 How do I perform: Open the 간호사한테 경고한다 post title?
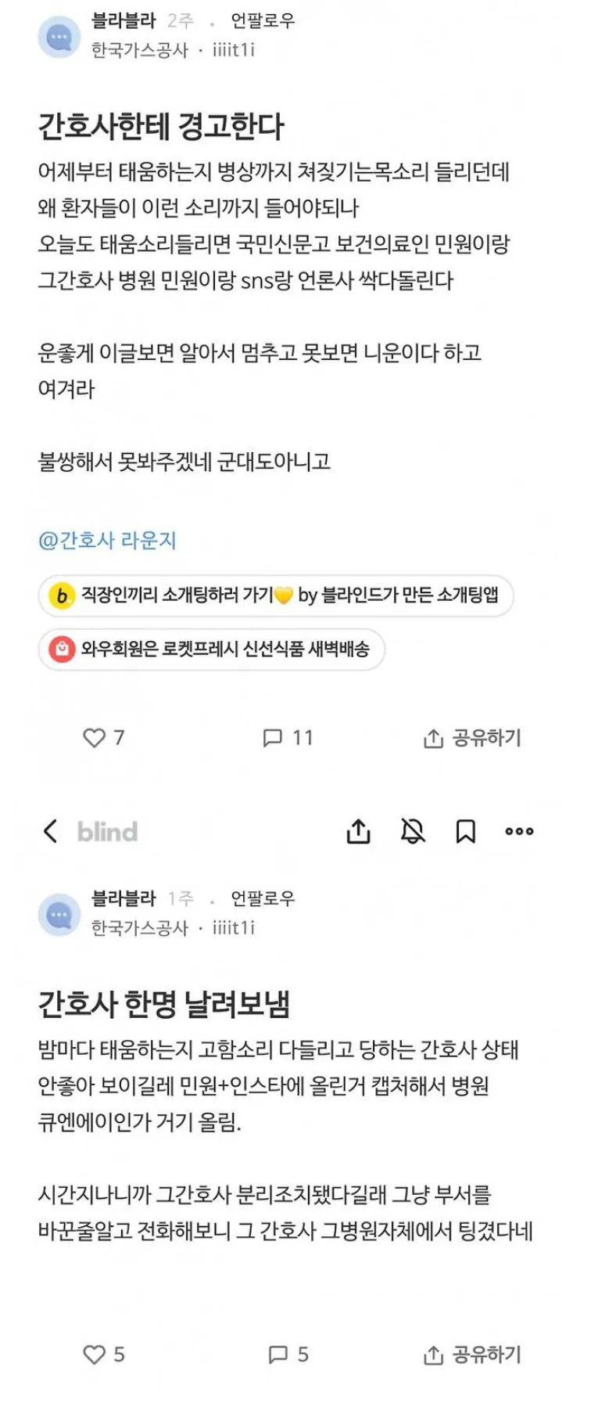click(161, 126)
